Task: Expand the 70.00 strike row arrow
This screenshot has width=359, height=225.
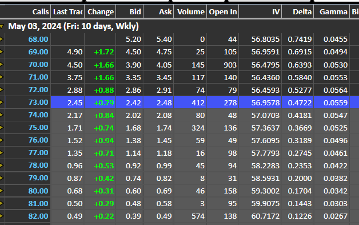Action: 1,65
